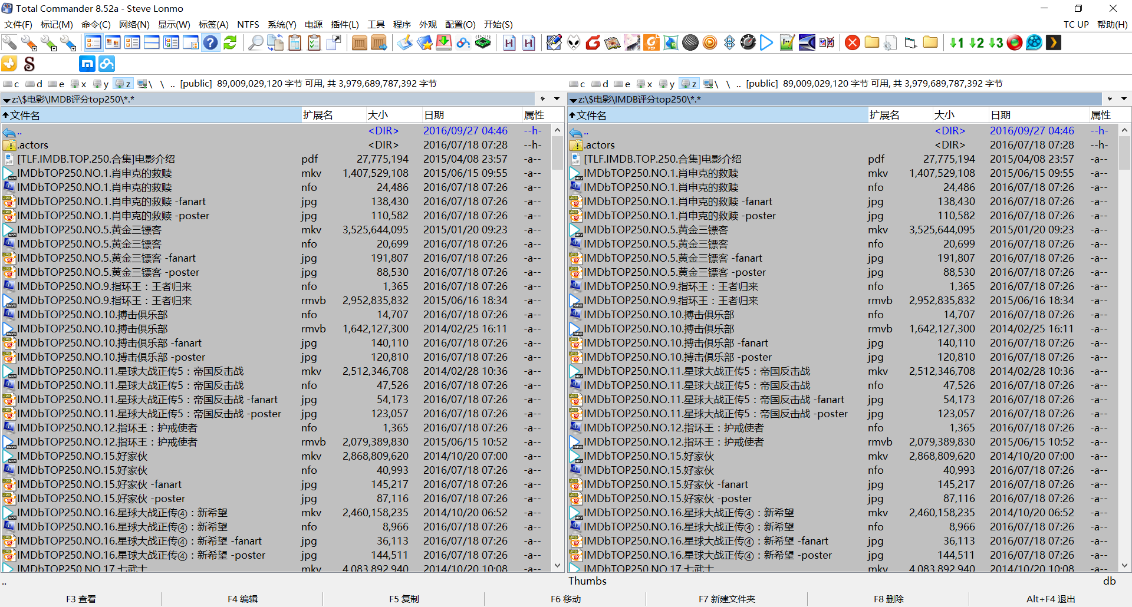This screenshot has height=607, width=1132.
Task: Open the blue wrench dropdown toolbar menu
Action: coord(68,42)
